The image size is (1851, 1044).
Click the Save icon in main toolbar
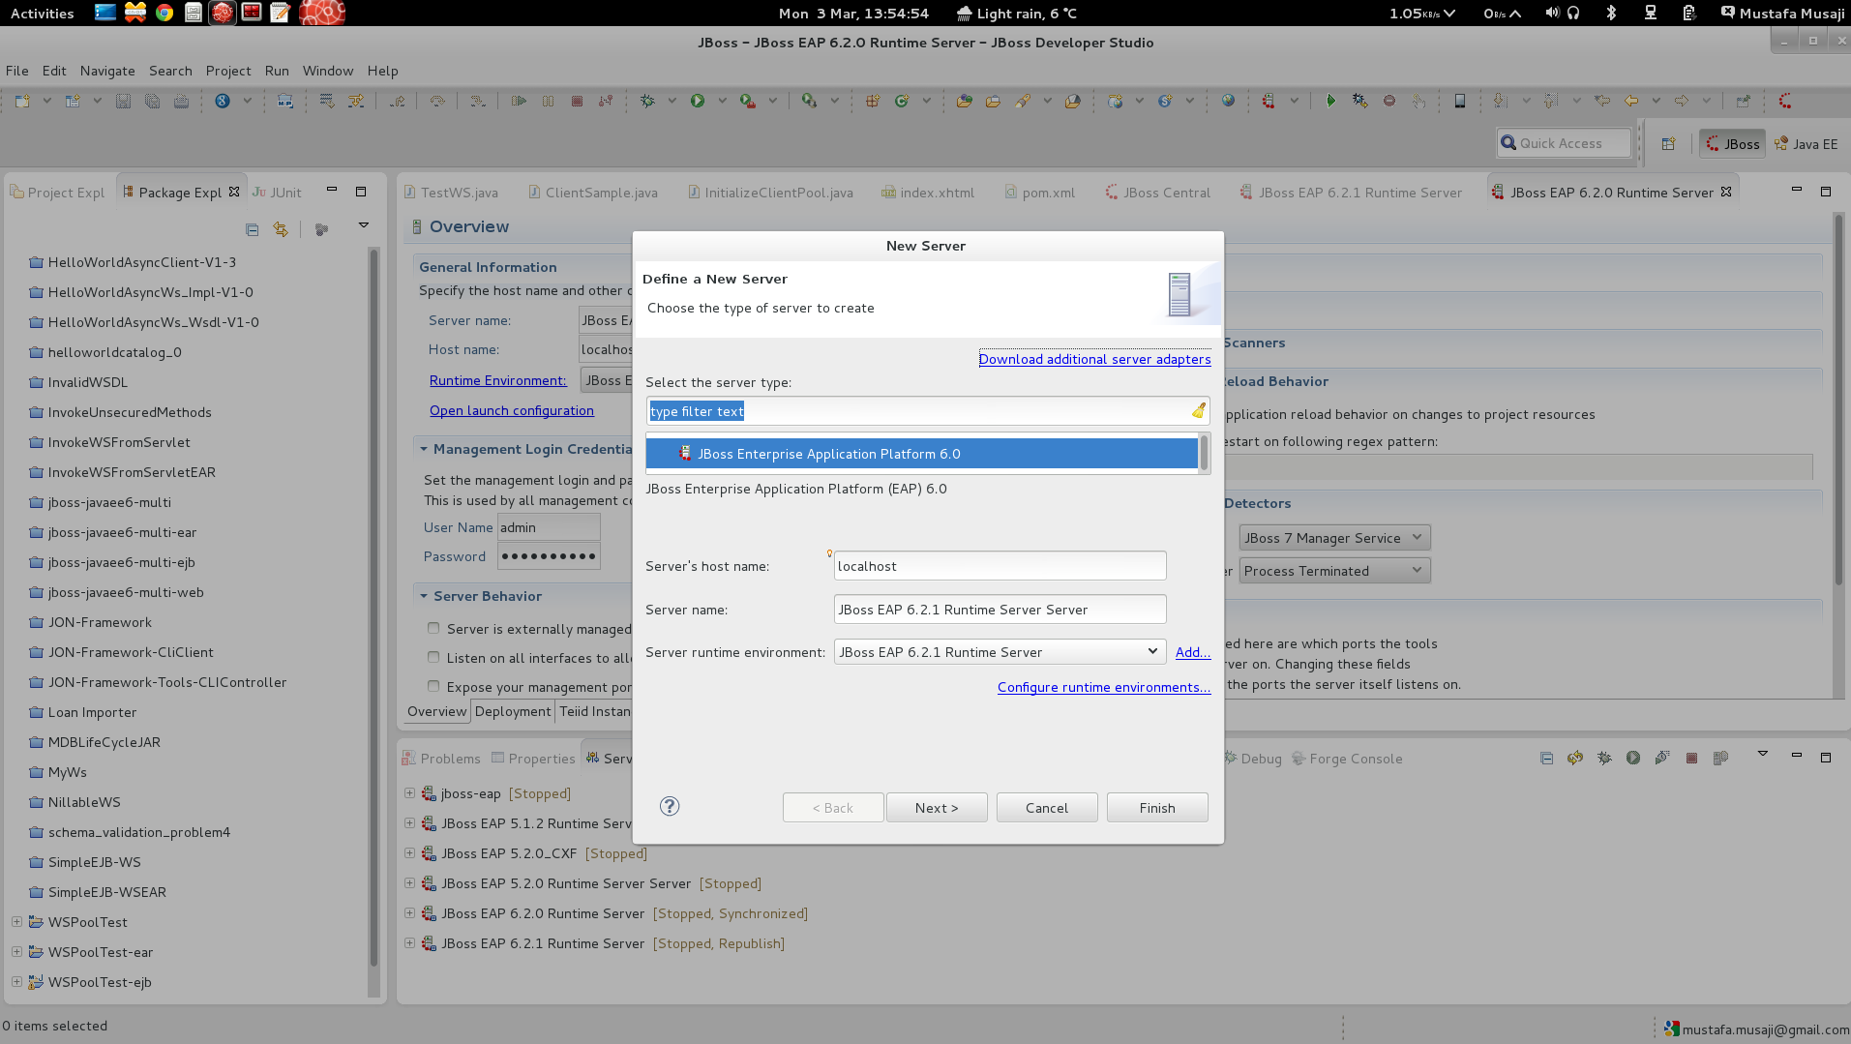click(123, 101)
